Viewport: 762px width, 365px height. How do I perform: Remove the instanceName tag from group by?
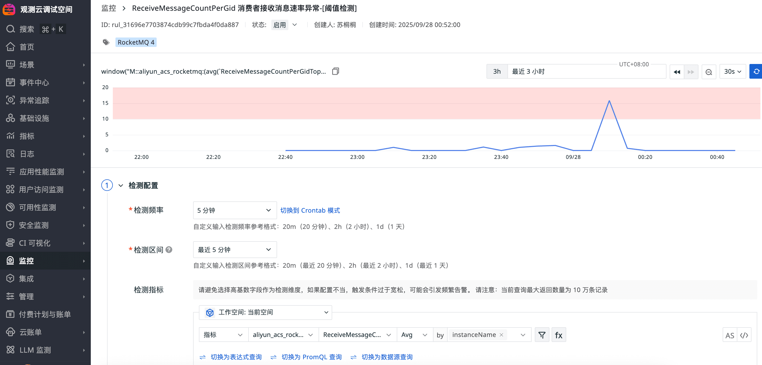pyautogui.click(x=501, y=335)
